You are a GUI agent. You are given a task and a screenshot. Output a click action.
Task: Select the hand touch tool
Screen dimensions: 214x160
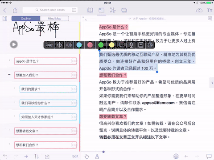tap(86, 156)
